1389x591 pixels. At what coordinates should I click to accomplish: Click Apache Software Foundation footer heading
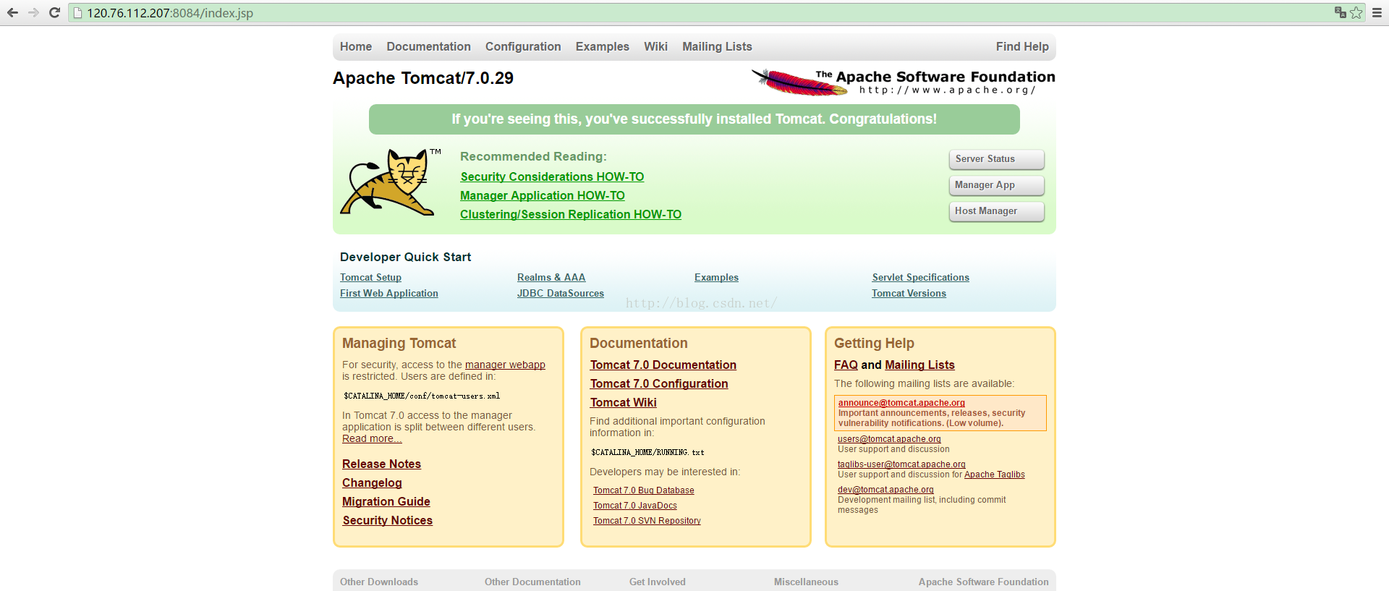click(x=984, y=582)
